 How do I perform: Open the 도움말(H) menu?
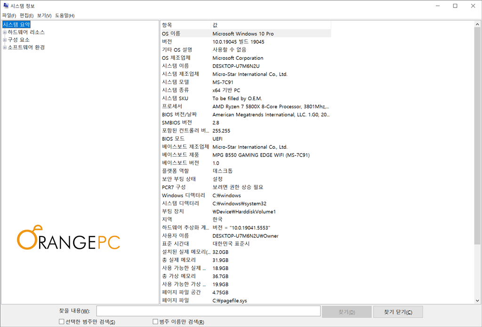(x=64, y=16)
